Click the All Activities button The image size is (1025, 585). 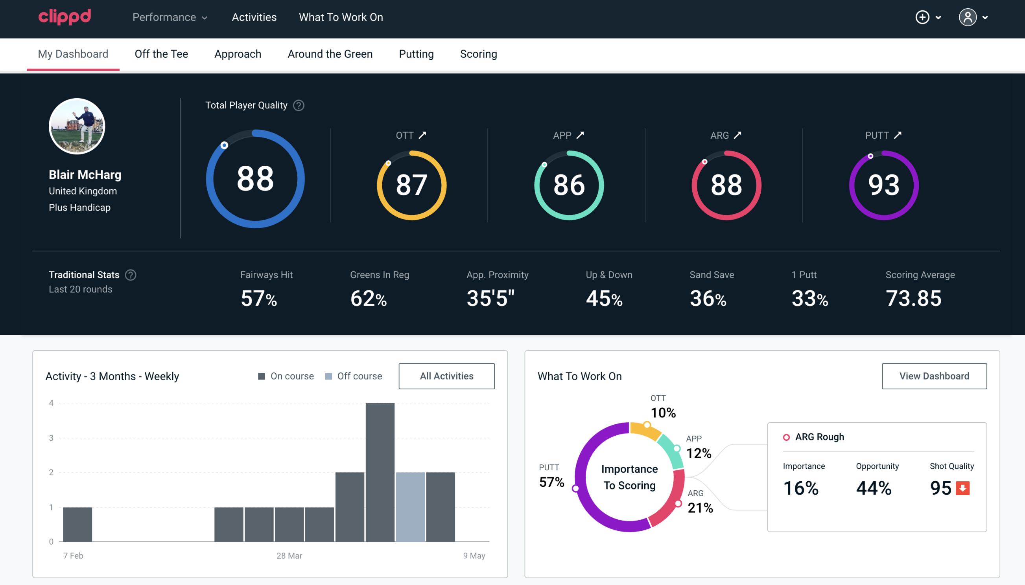click(446, 376)
